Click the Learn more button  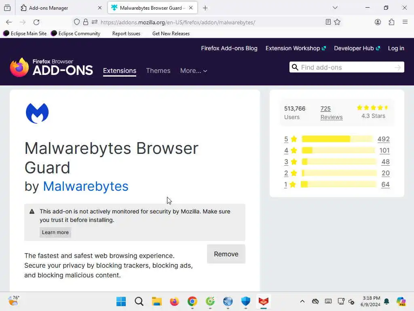55,232
